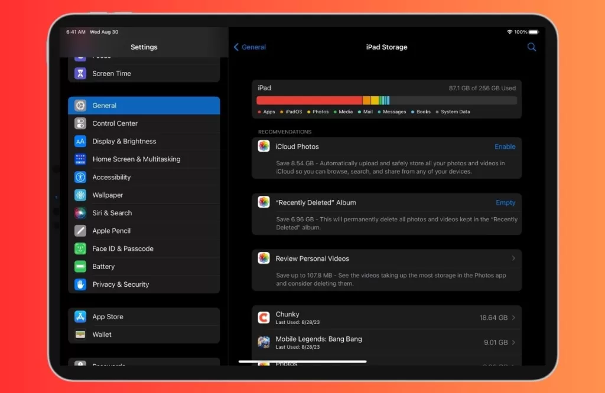This screenshot has width=605, height=393.
Task: Click the Display & Brightness AA icon
Action: pos(80,141)
